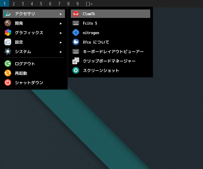Click the ClamTk red devil icon
Screen dimensions: 203x169
[x=76, y=14]
